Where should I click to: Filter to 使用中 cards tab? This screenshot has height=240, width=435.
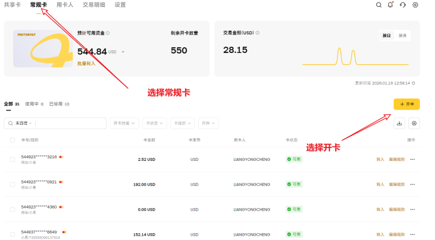[x=35, y=104]
